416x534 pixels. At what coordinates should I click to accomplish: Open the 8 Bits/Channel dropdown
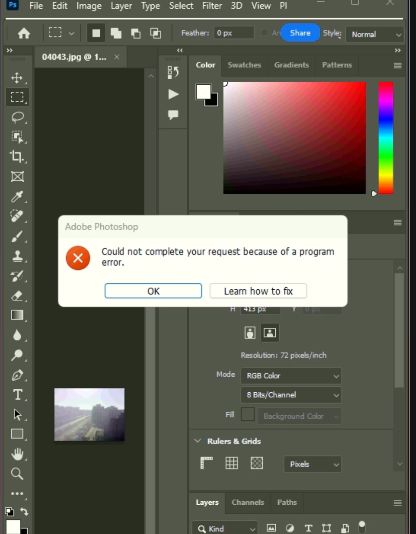click(x=291, y=395)
